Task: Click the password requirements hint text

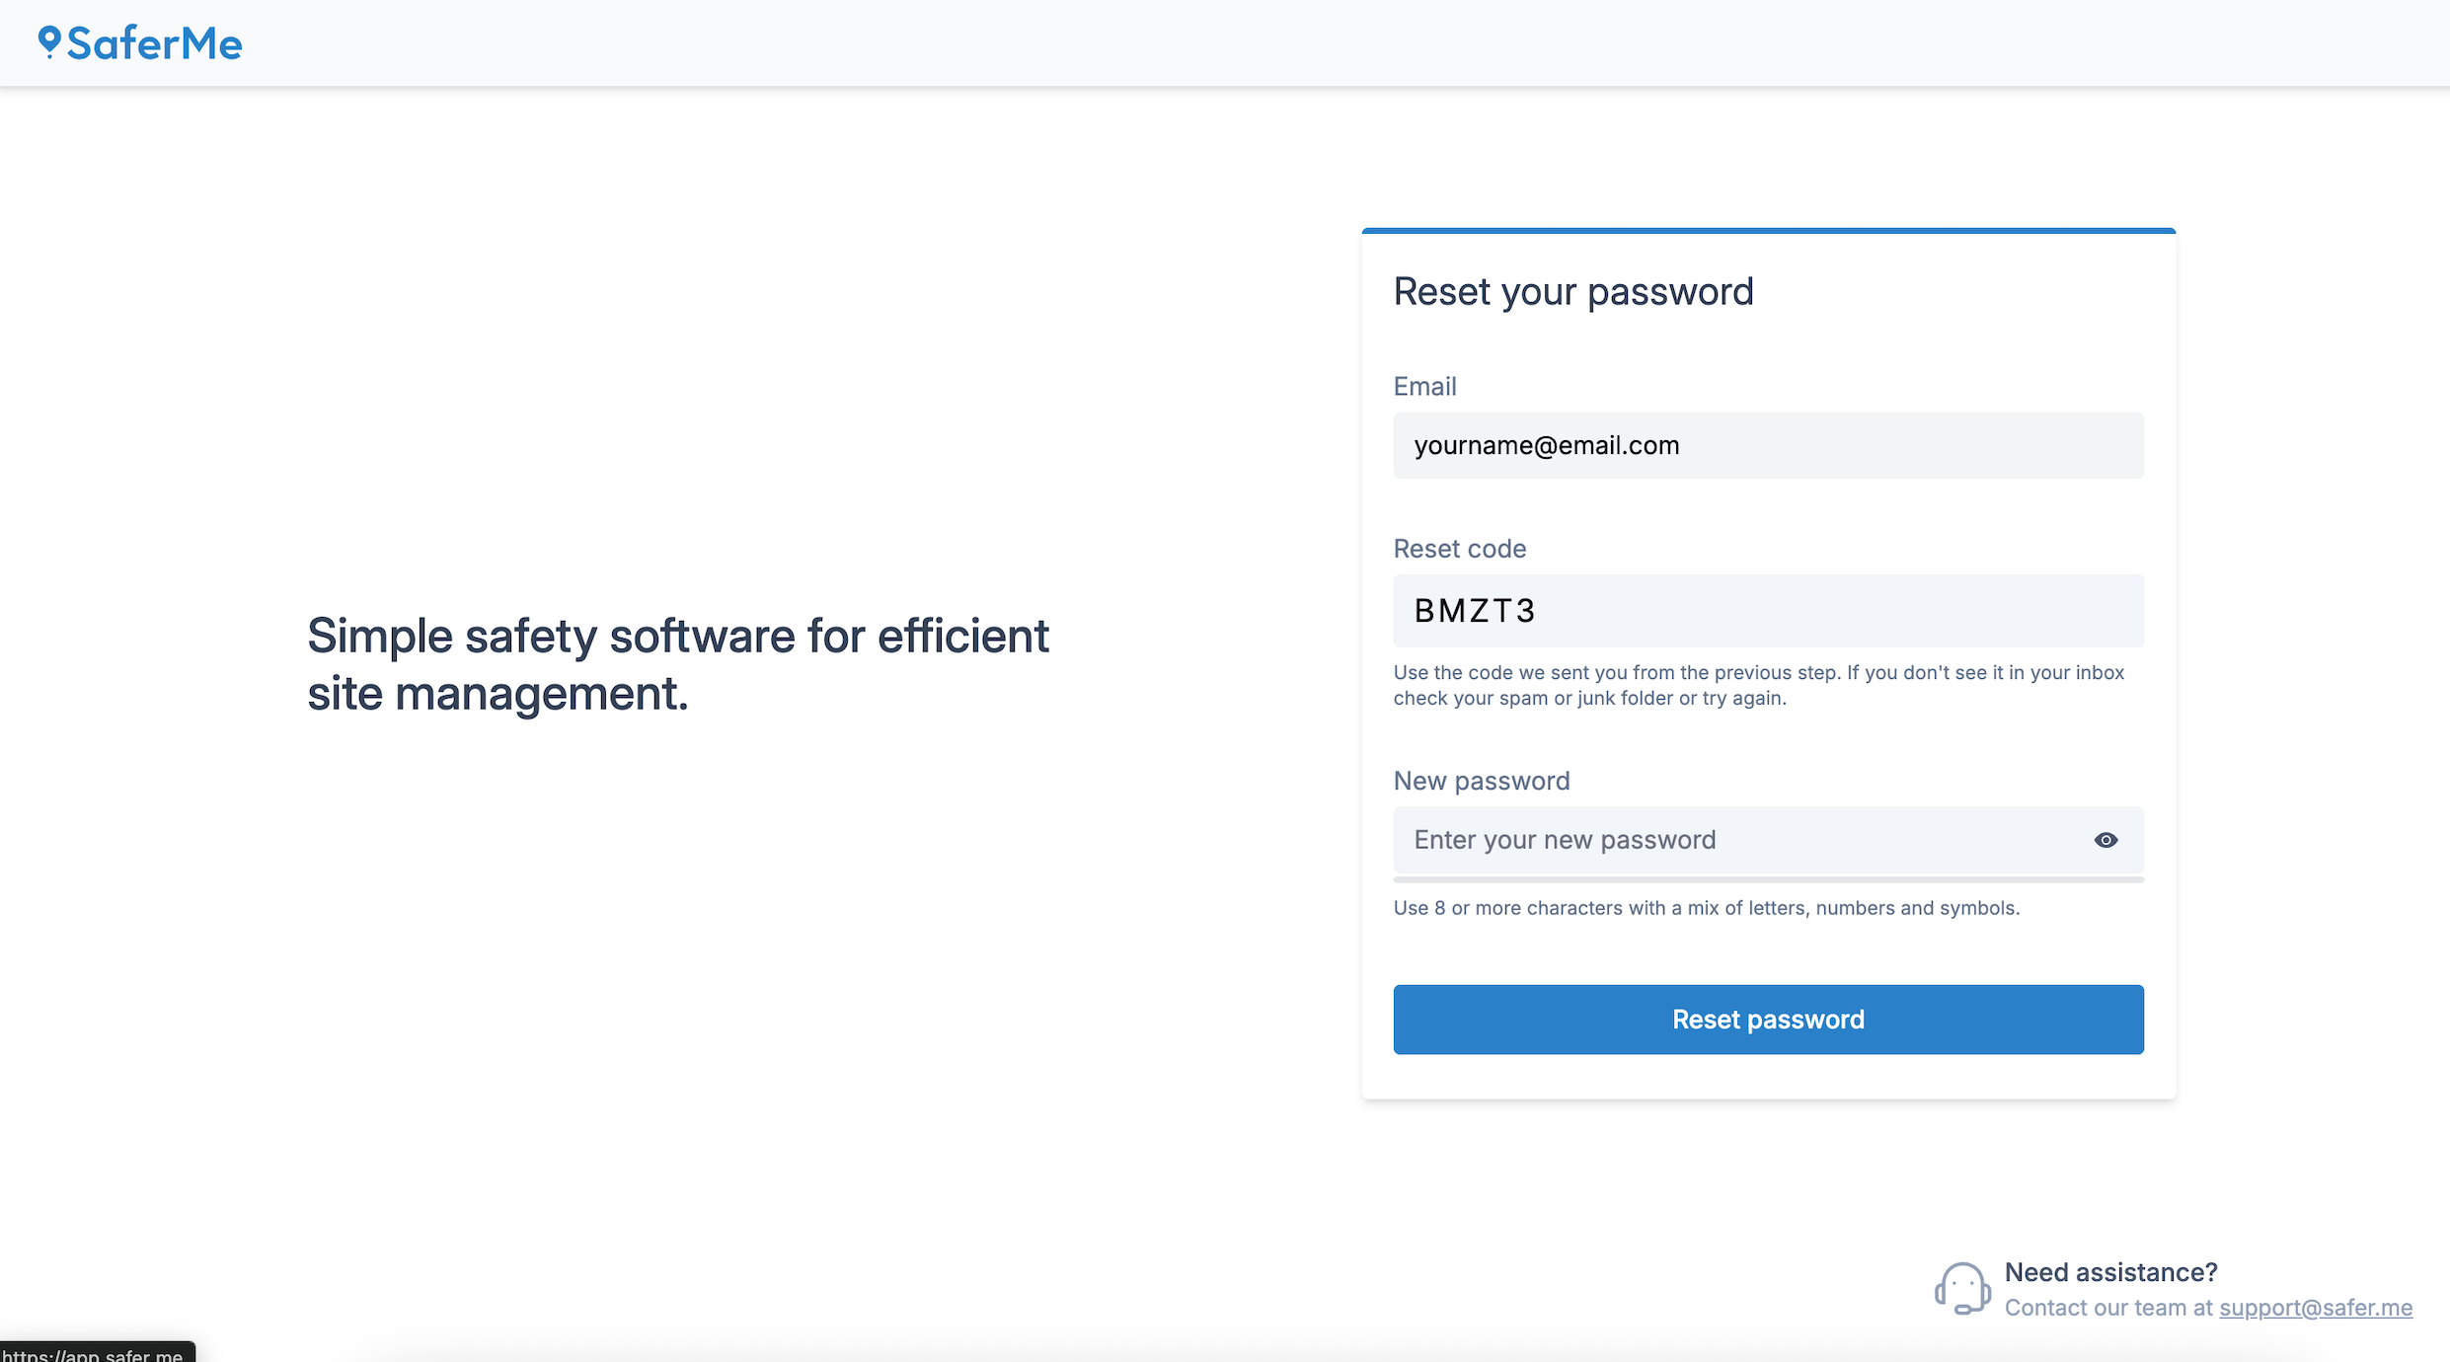Action: tap(1707, 908)
